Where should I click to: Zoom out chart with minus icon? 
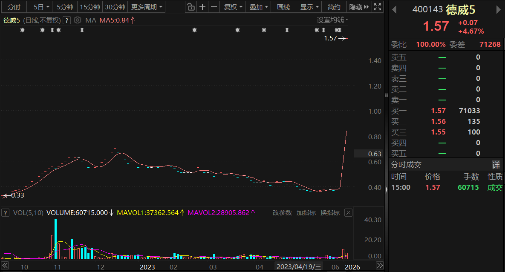click(x=214, y=7)
